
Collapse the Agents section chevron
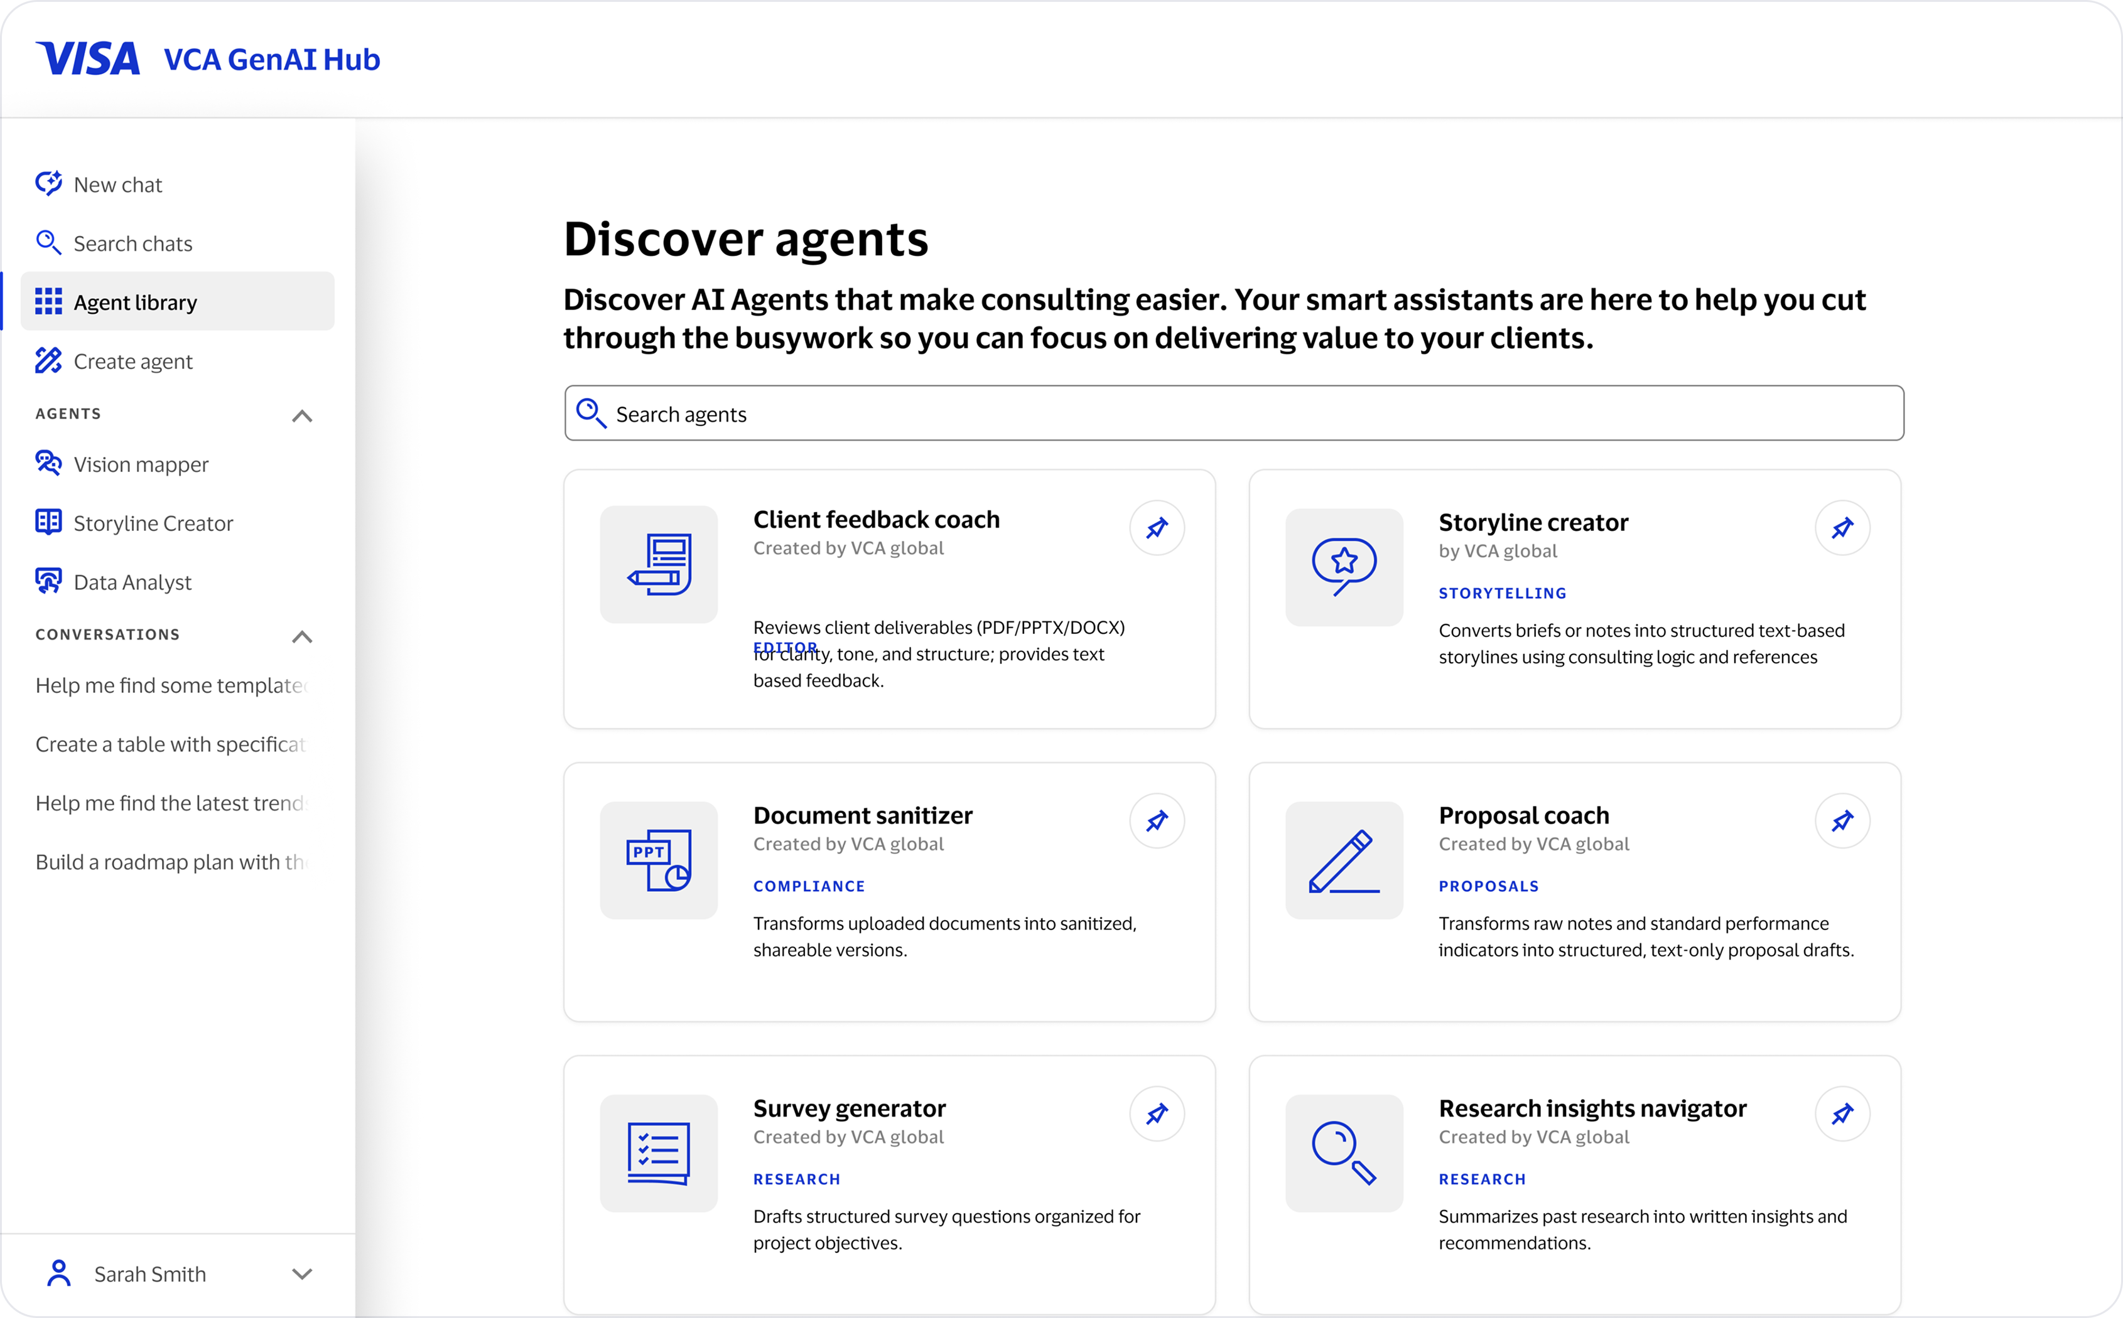301,415
